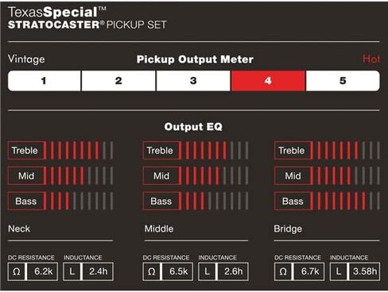Click the Bridge 3.58h inductance value

click(x=364, y=271)
